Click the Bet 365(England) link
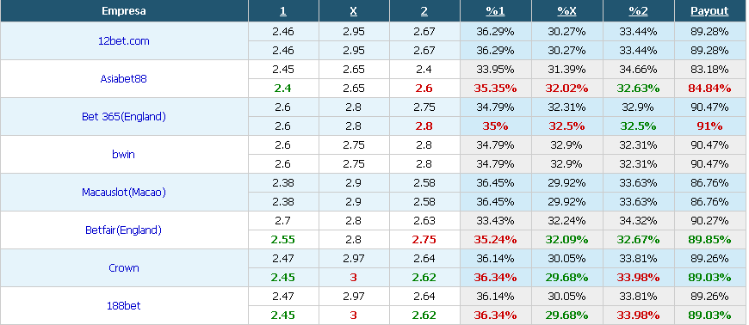The image size is (749, 325). click(x=124, y=116)
